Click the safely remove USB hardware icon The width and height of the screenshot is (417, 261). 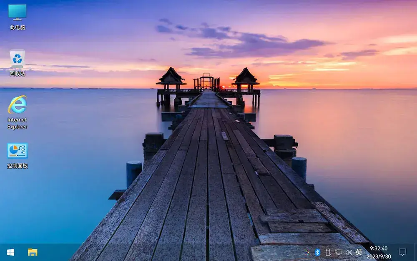pos(328,252)
